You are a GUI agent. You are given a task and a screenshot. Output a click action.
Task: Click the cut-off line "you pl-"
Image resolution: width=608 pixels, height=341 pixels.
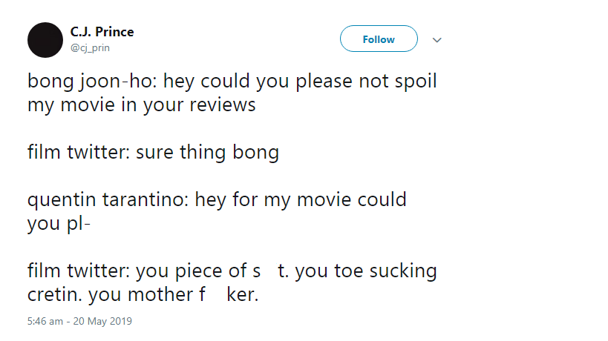[59, 224]
